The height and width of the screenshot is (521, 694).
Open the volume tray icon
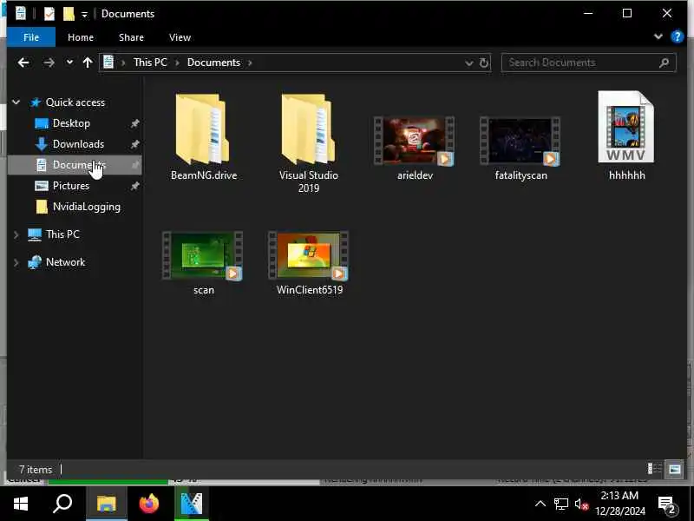click(x=581, y=505)
